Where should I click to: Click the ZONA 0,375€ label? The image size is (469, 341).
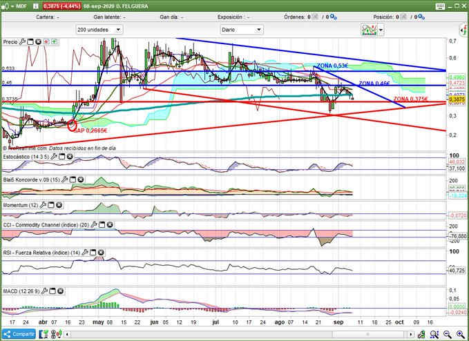pyautogui.click(x=410, y=99)
